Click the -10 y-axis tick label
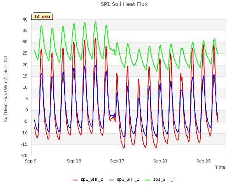 coord(25,133)
